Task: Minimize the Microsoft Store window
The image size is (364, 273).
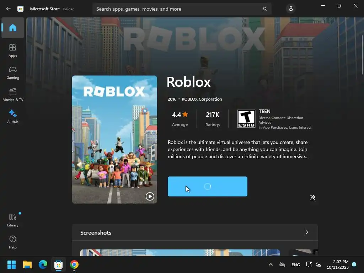Action: click(x=323, y=6)
